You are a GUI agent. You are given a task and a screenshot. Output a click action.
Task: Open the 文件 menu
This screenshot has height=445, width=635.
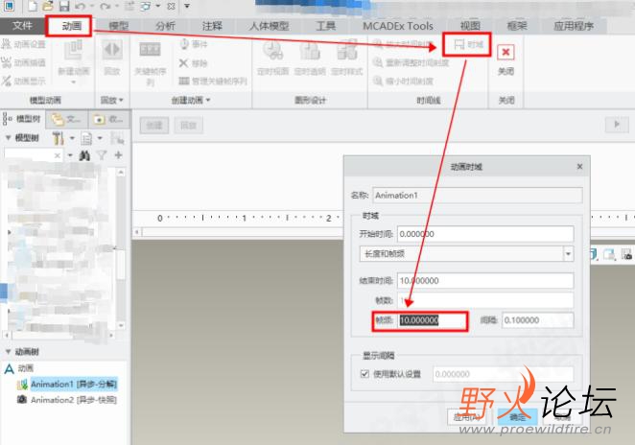[22, 26]
